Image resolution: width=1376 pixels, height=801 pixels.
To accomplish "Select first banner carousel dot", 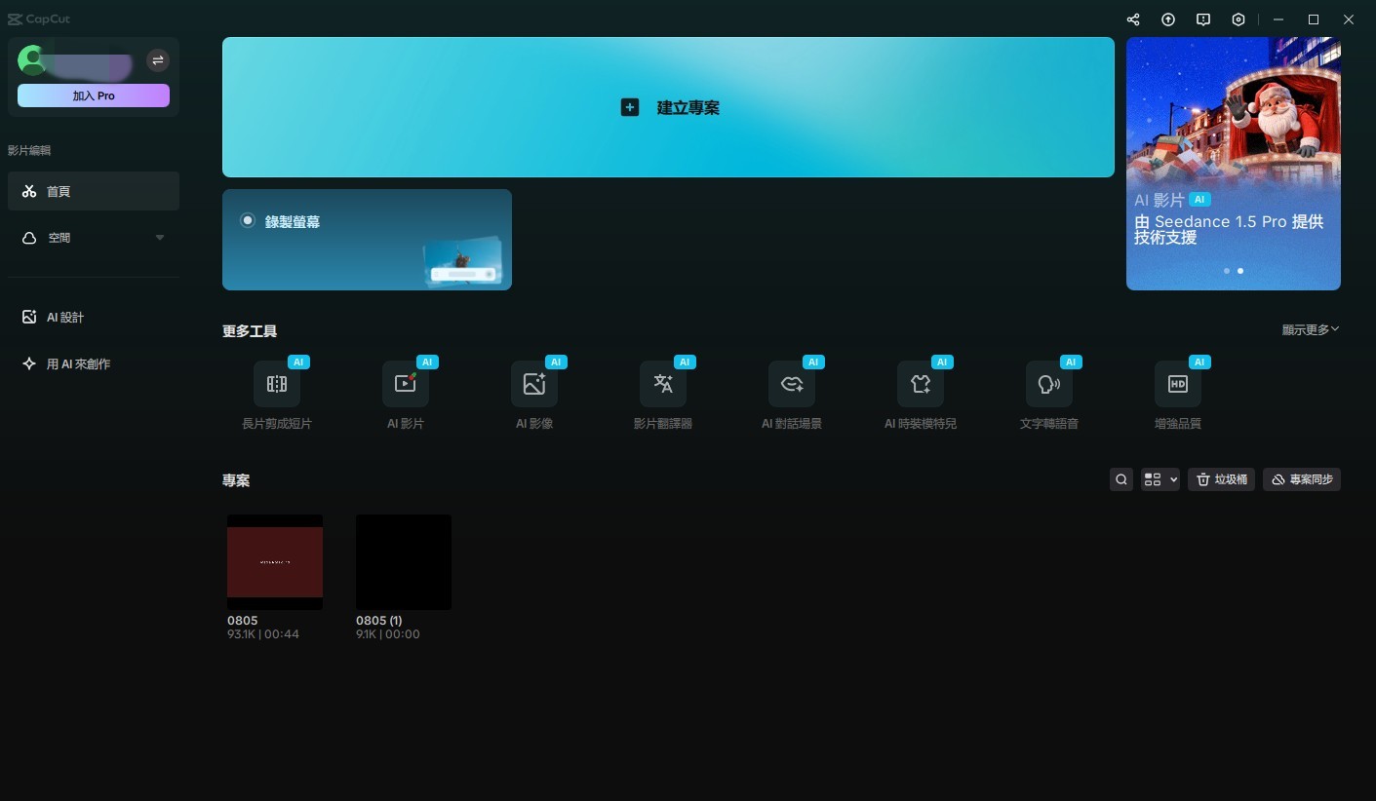I will point(1227,271).
